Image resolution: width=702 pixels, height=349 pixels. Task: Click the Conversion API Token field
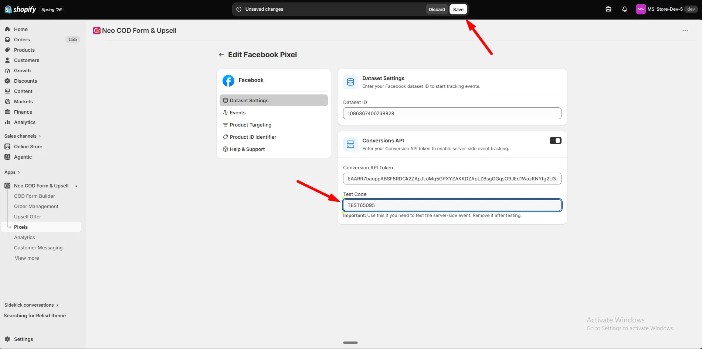tap(452, 179)
